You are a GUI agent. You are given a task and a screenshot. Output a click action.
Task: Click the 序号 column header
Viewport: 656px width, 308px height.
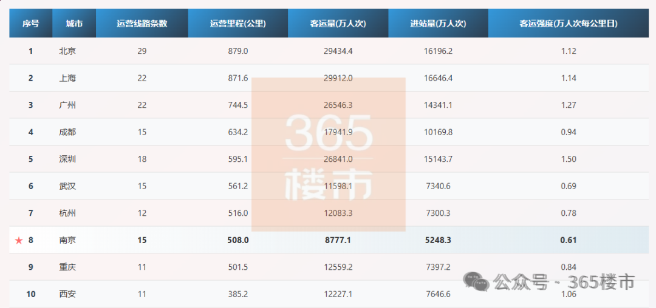pyautogui.click(x=31, y=24)
